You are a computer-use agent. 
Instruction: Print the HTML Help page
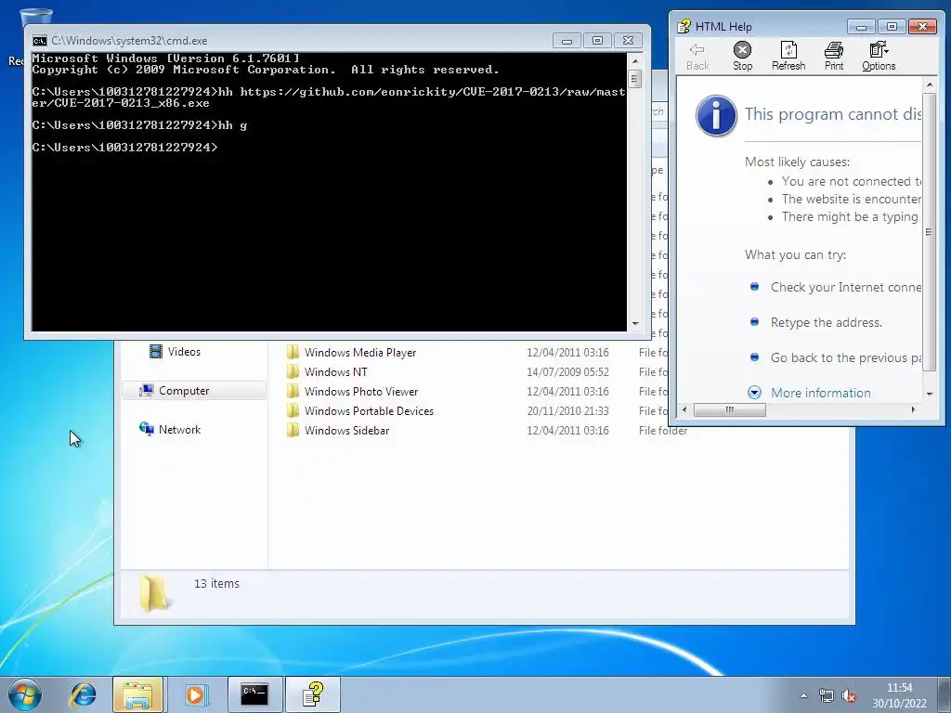pyautogui.click(x=834, y=56)
